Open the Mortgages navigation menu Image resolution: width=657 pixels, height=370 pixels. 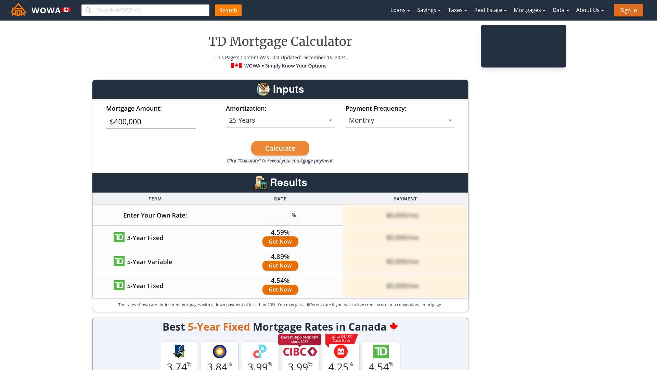pyautogui.click(x=529, y=10)
